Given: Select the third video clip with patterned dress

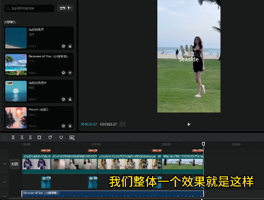Looking at the screenshot, I should tap(130, 164).
